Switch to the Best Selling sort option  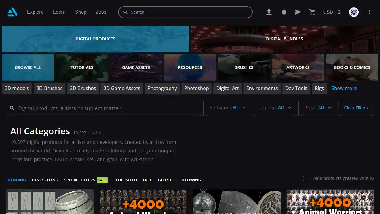point(45,180)
